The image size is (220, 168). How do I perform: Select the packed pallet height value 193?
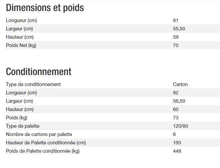pos(177,143)
